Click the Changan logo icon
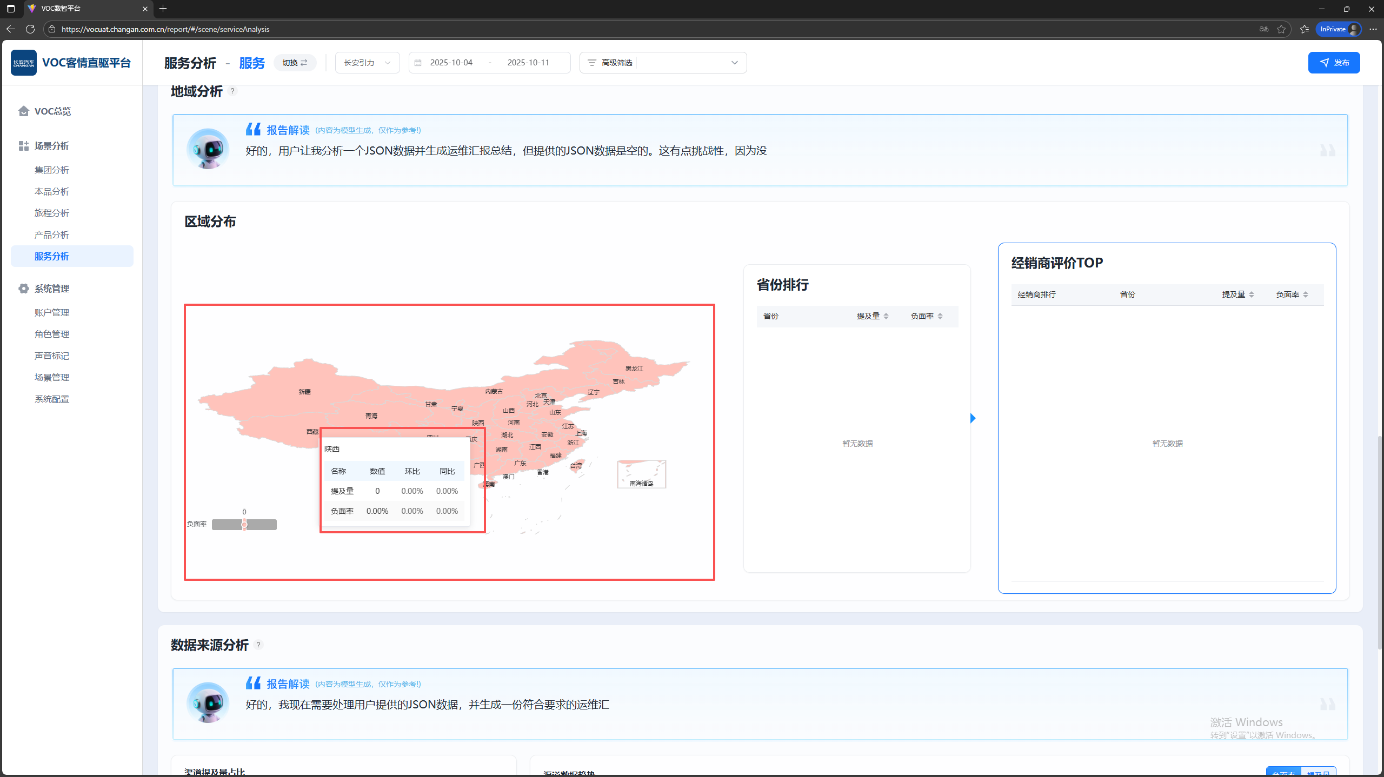 click(x=24, y=63)
